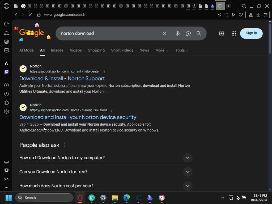Submit the search with magnifier icon
This screenshot has width=272, height=204.
199,33
